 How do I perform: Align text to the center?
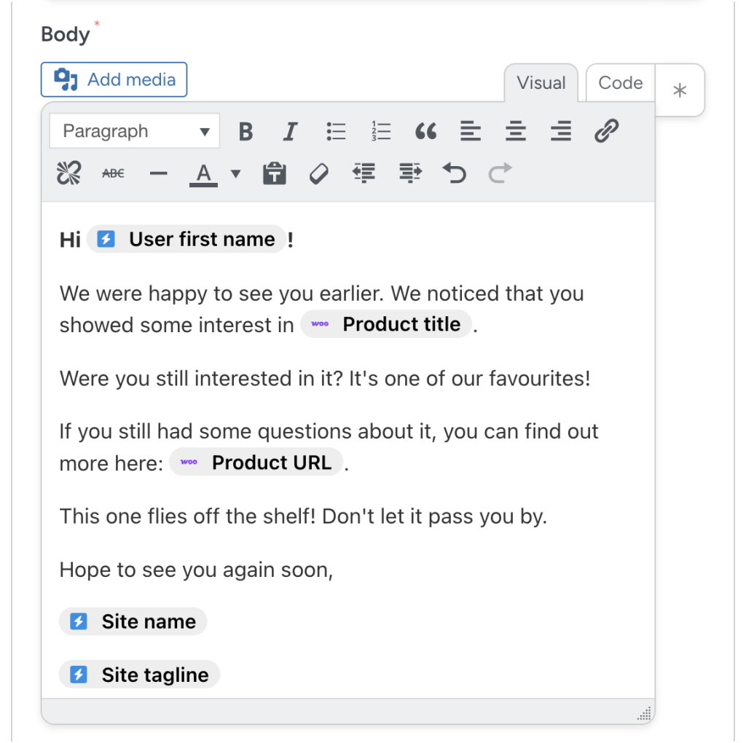(516, 131)
